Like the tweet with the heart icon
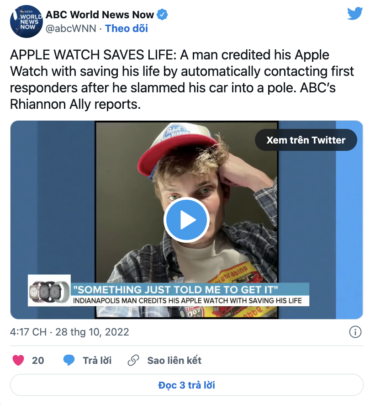Image resolution: width=370 pixels, height=405 pixels. pos(18,360)
